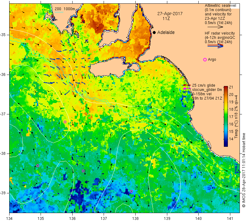The width and height of the screenshot is (246, 222).
Task: Click the '200 1000m' depth legend text
Action: (65, 9)
